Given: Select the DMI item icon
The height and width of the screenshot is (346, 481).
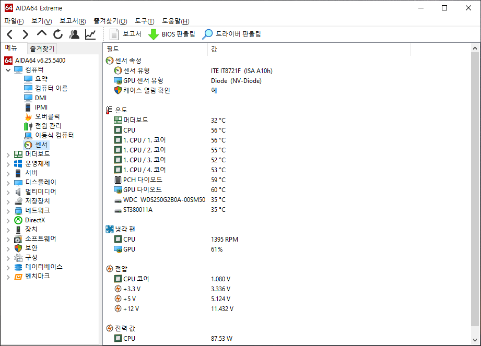Looking at the screenshot, I should 28,98.
